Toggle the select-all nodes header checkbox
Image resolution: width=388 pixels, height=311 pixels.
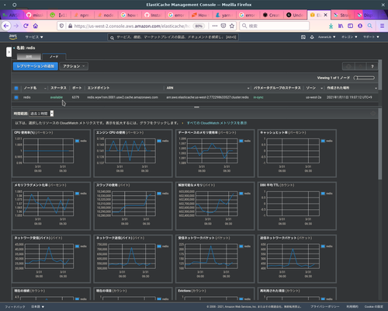coord(16,88)
